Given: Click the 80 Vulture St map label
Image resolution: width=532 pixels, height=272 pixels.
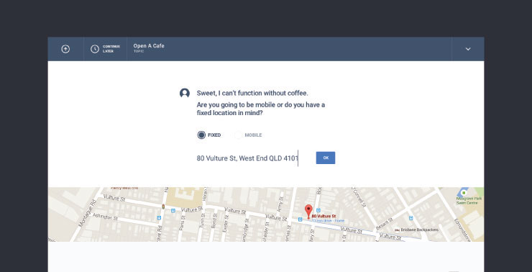Looking at the screenshot, I should pos(324,216).
